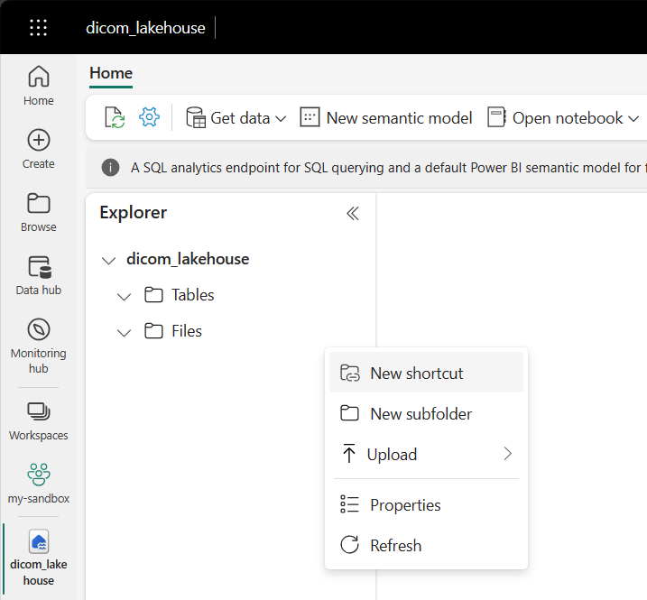The height and width of the screenshot is (600, 647).
Task: Open the Data hub icon
Action: point(39,275)
